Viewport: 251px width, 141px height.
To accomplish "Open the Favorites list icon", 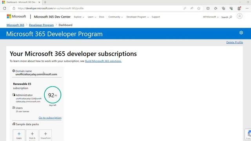I will tap(216, 8).
